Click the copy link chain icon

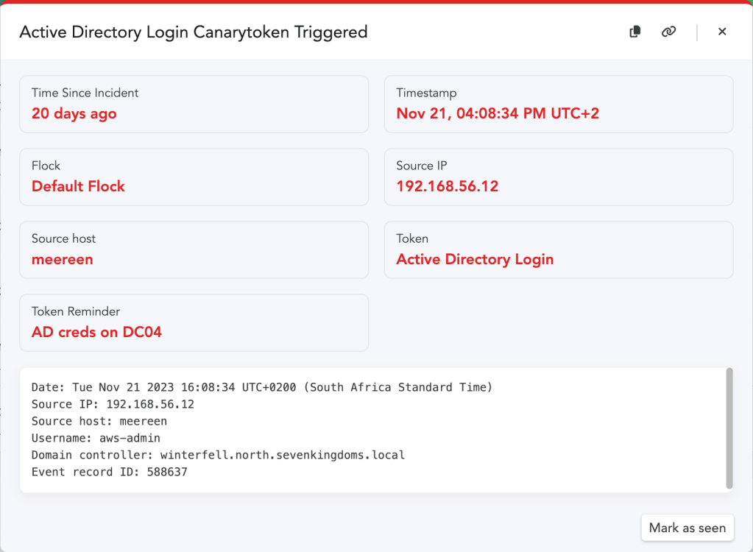coord(668,32)
